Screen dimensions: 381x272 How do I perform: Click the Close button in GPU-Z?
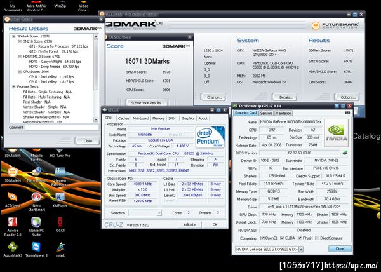pos(340,248)
